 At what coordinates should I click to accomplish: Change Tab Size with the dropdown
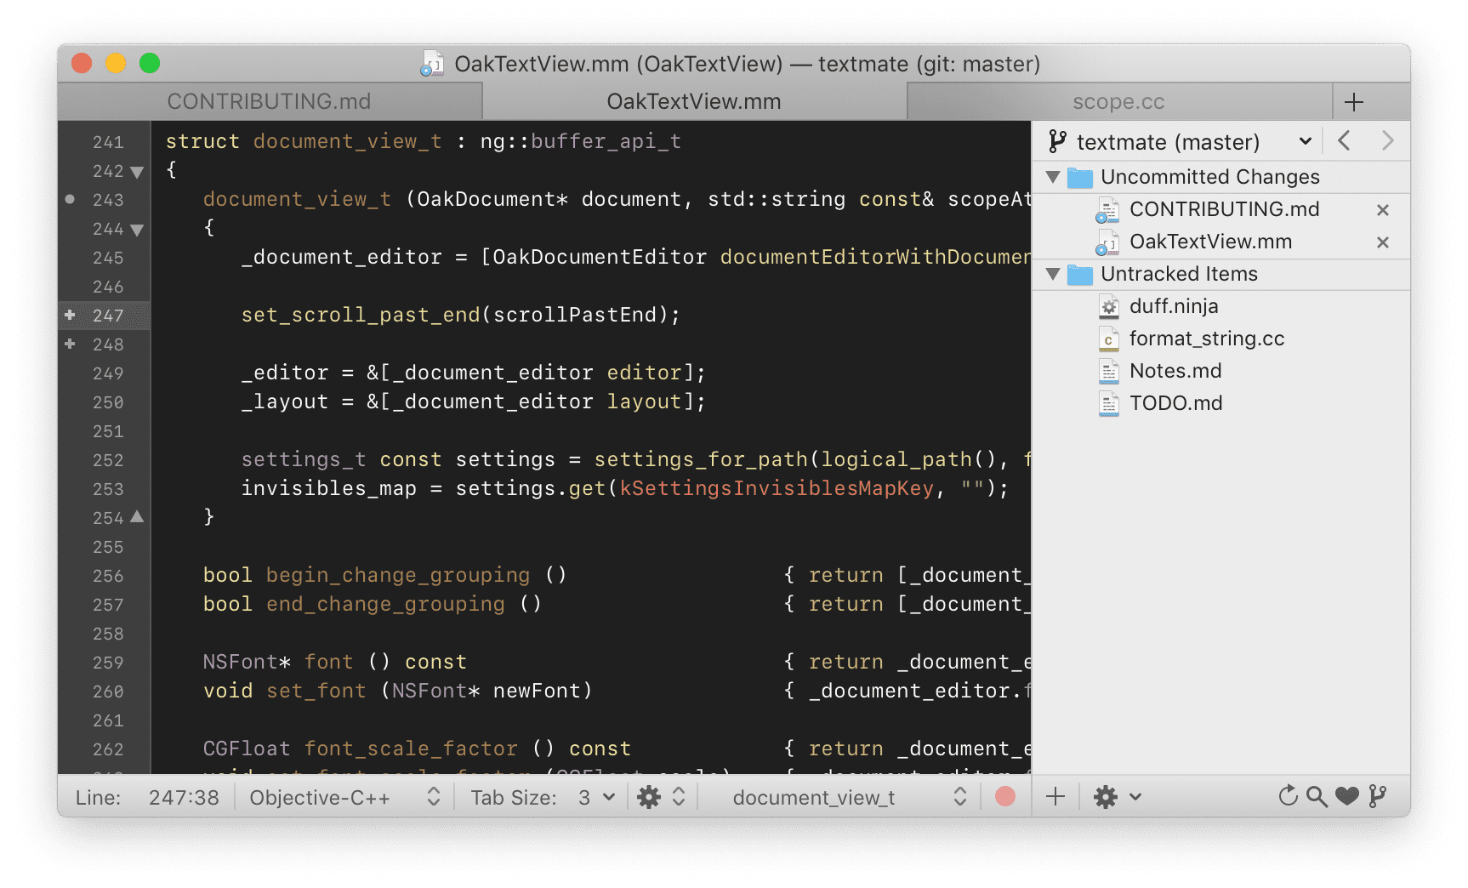point(596,797)
